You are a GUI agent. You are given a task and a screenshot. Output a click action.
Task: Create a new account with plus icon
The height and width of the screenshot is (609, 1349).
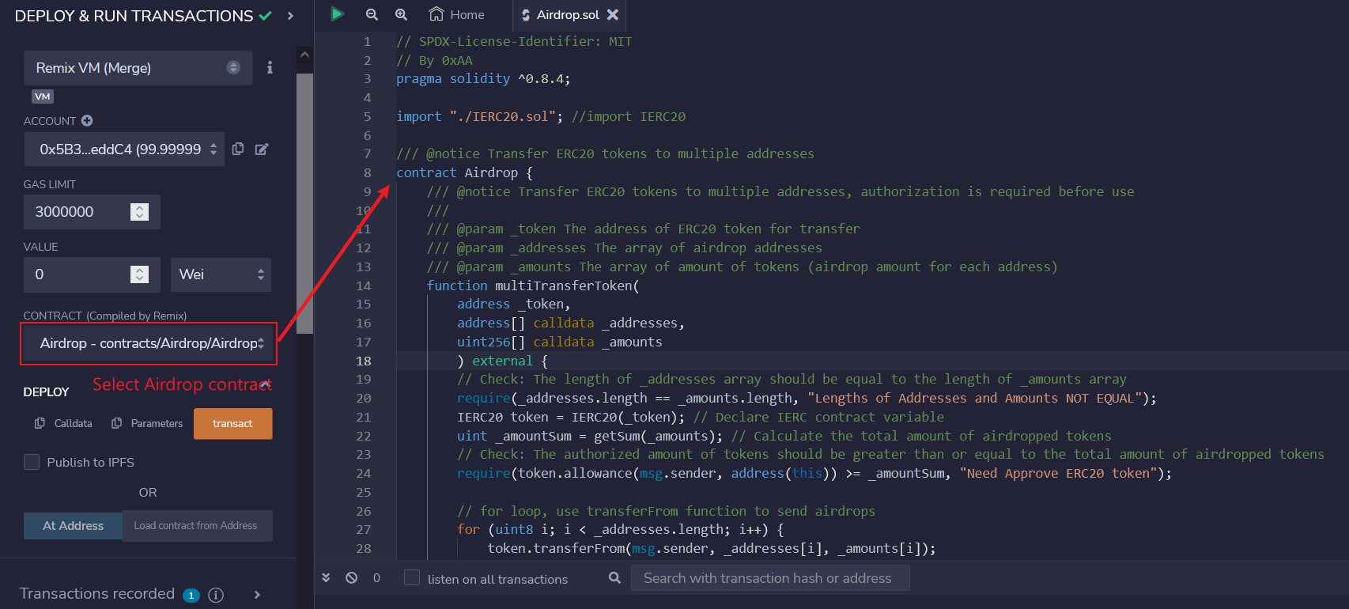pyautogui.click(x=87, y=121)
